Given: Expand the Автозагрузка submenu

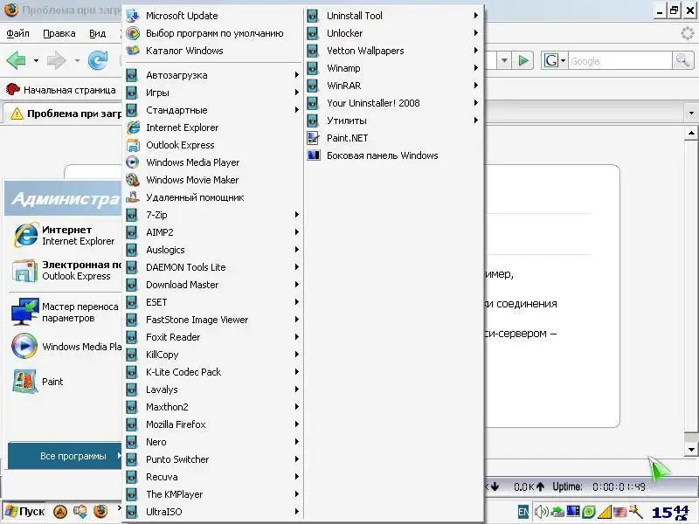Looking at the screenshot, I should [213, 75].
